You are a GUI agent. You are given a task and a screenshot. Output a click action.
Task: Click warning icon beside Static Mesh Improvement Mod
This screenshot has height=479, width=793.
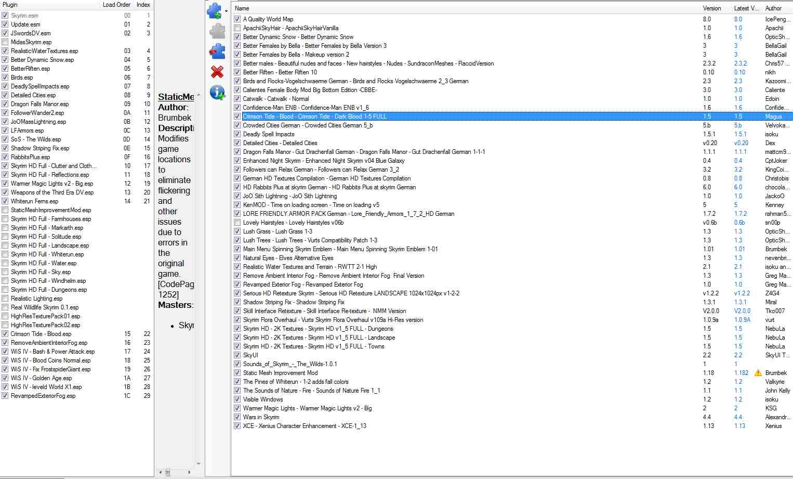[758, 373]
